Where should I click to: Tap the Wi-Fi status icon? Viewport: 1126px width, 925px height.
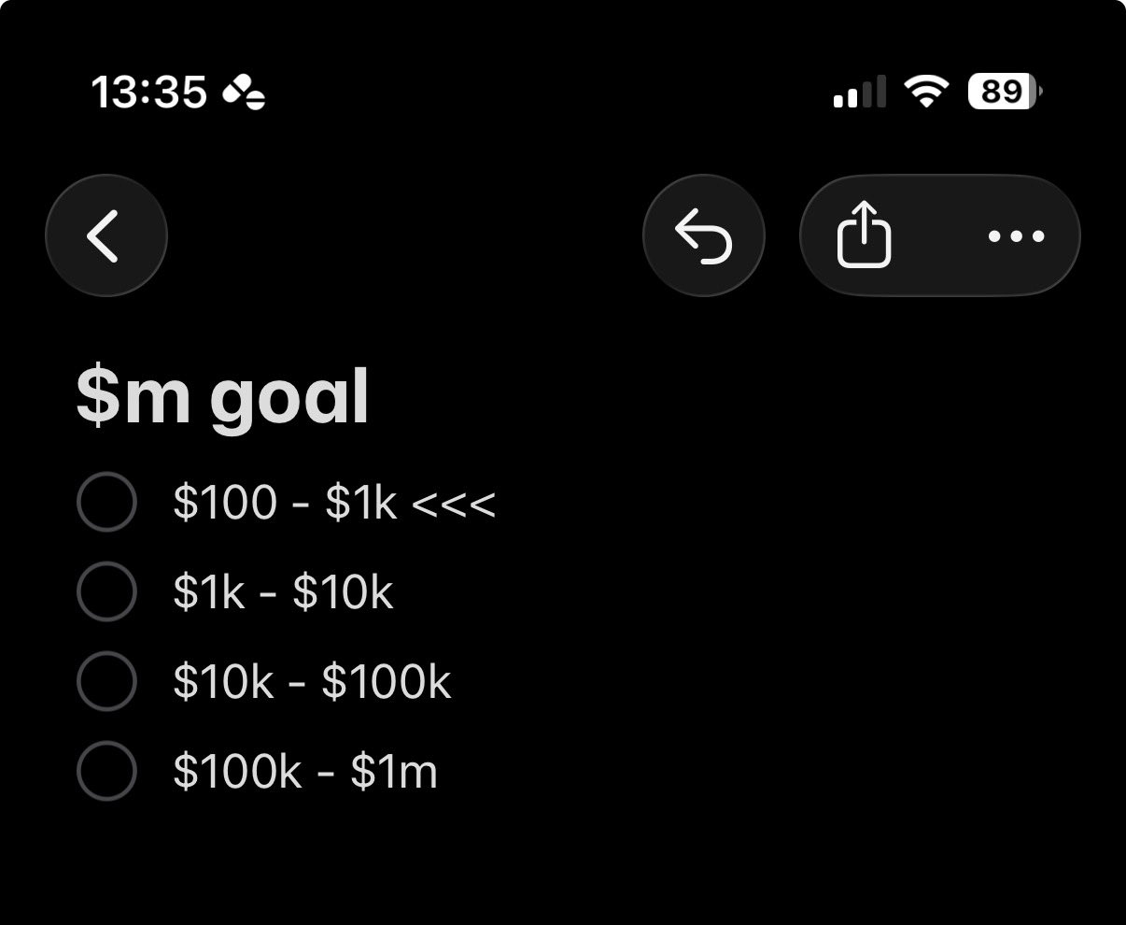(926, 92)
